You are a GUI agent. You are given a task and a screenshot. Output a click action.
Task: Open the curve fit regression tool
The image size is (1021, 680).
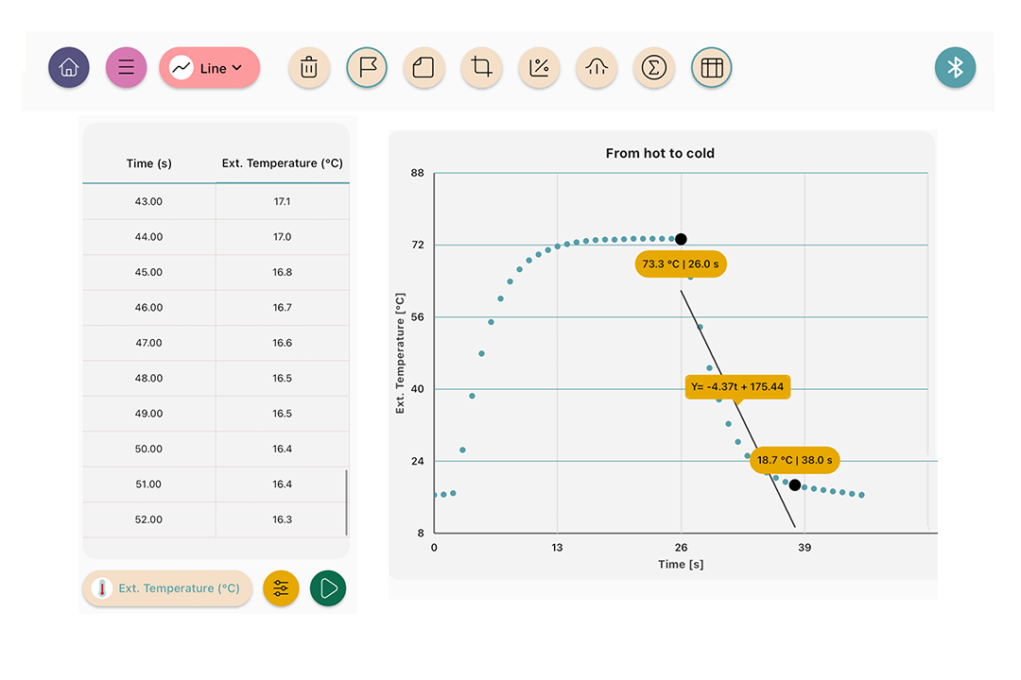coord(539,68)
